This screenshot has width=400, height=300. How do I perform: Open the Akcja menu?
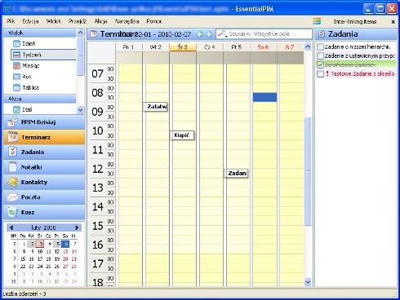click(x=100, y=21)
